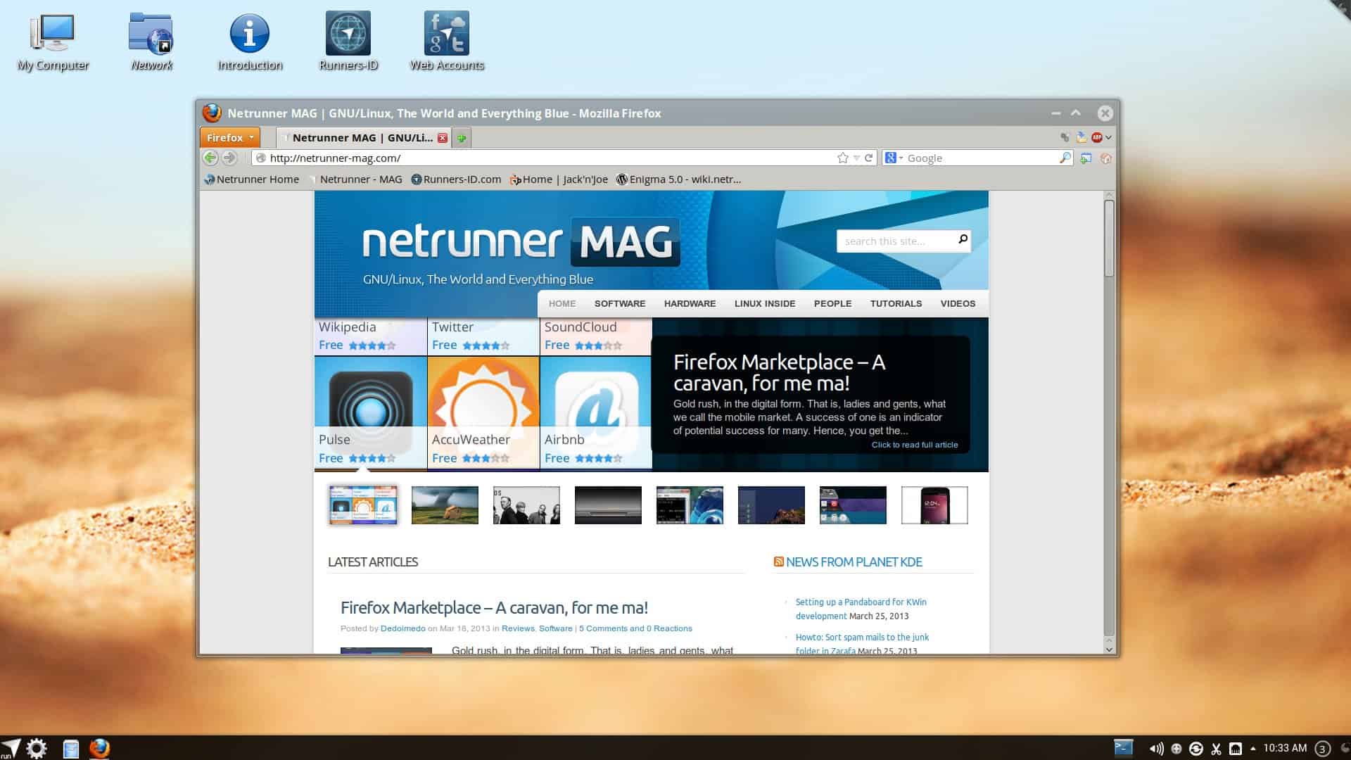Click the 'search this site' input field
This screenshot has height=760, width=1351.
pyautogui.click(x=896, y=241)
